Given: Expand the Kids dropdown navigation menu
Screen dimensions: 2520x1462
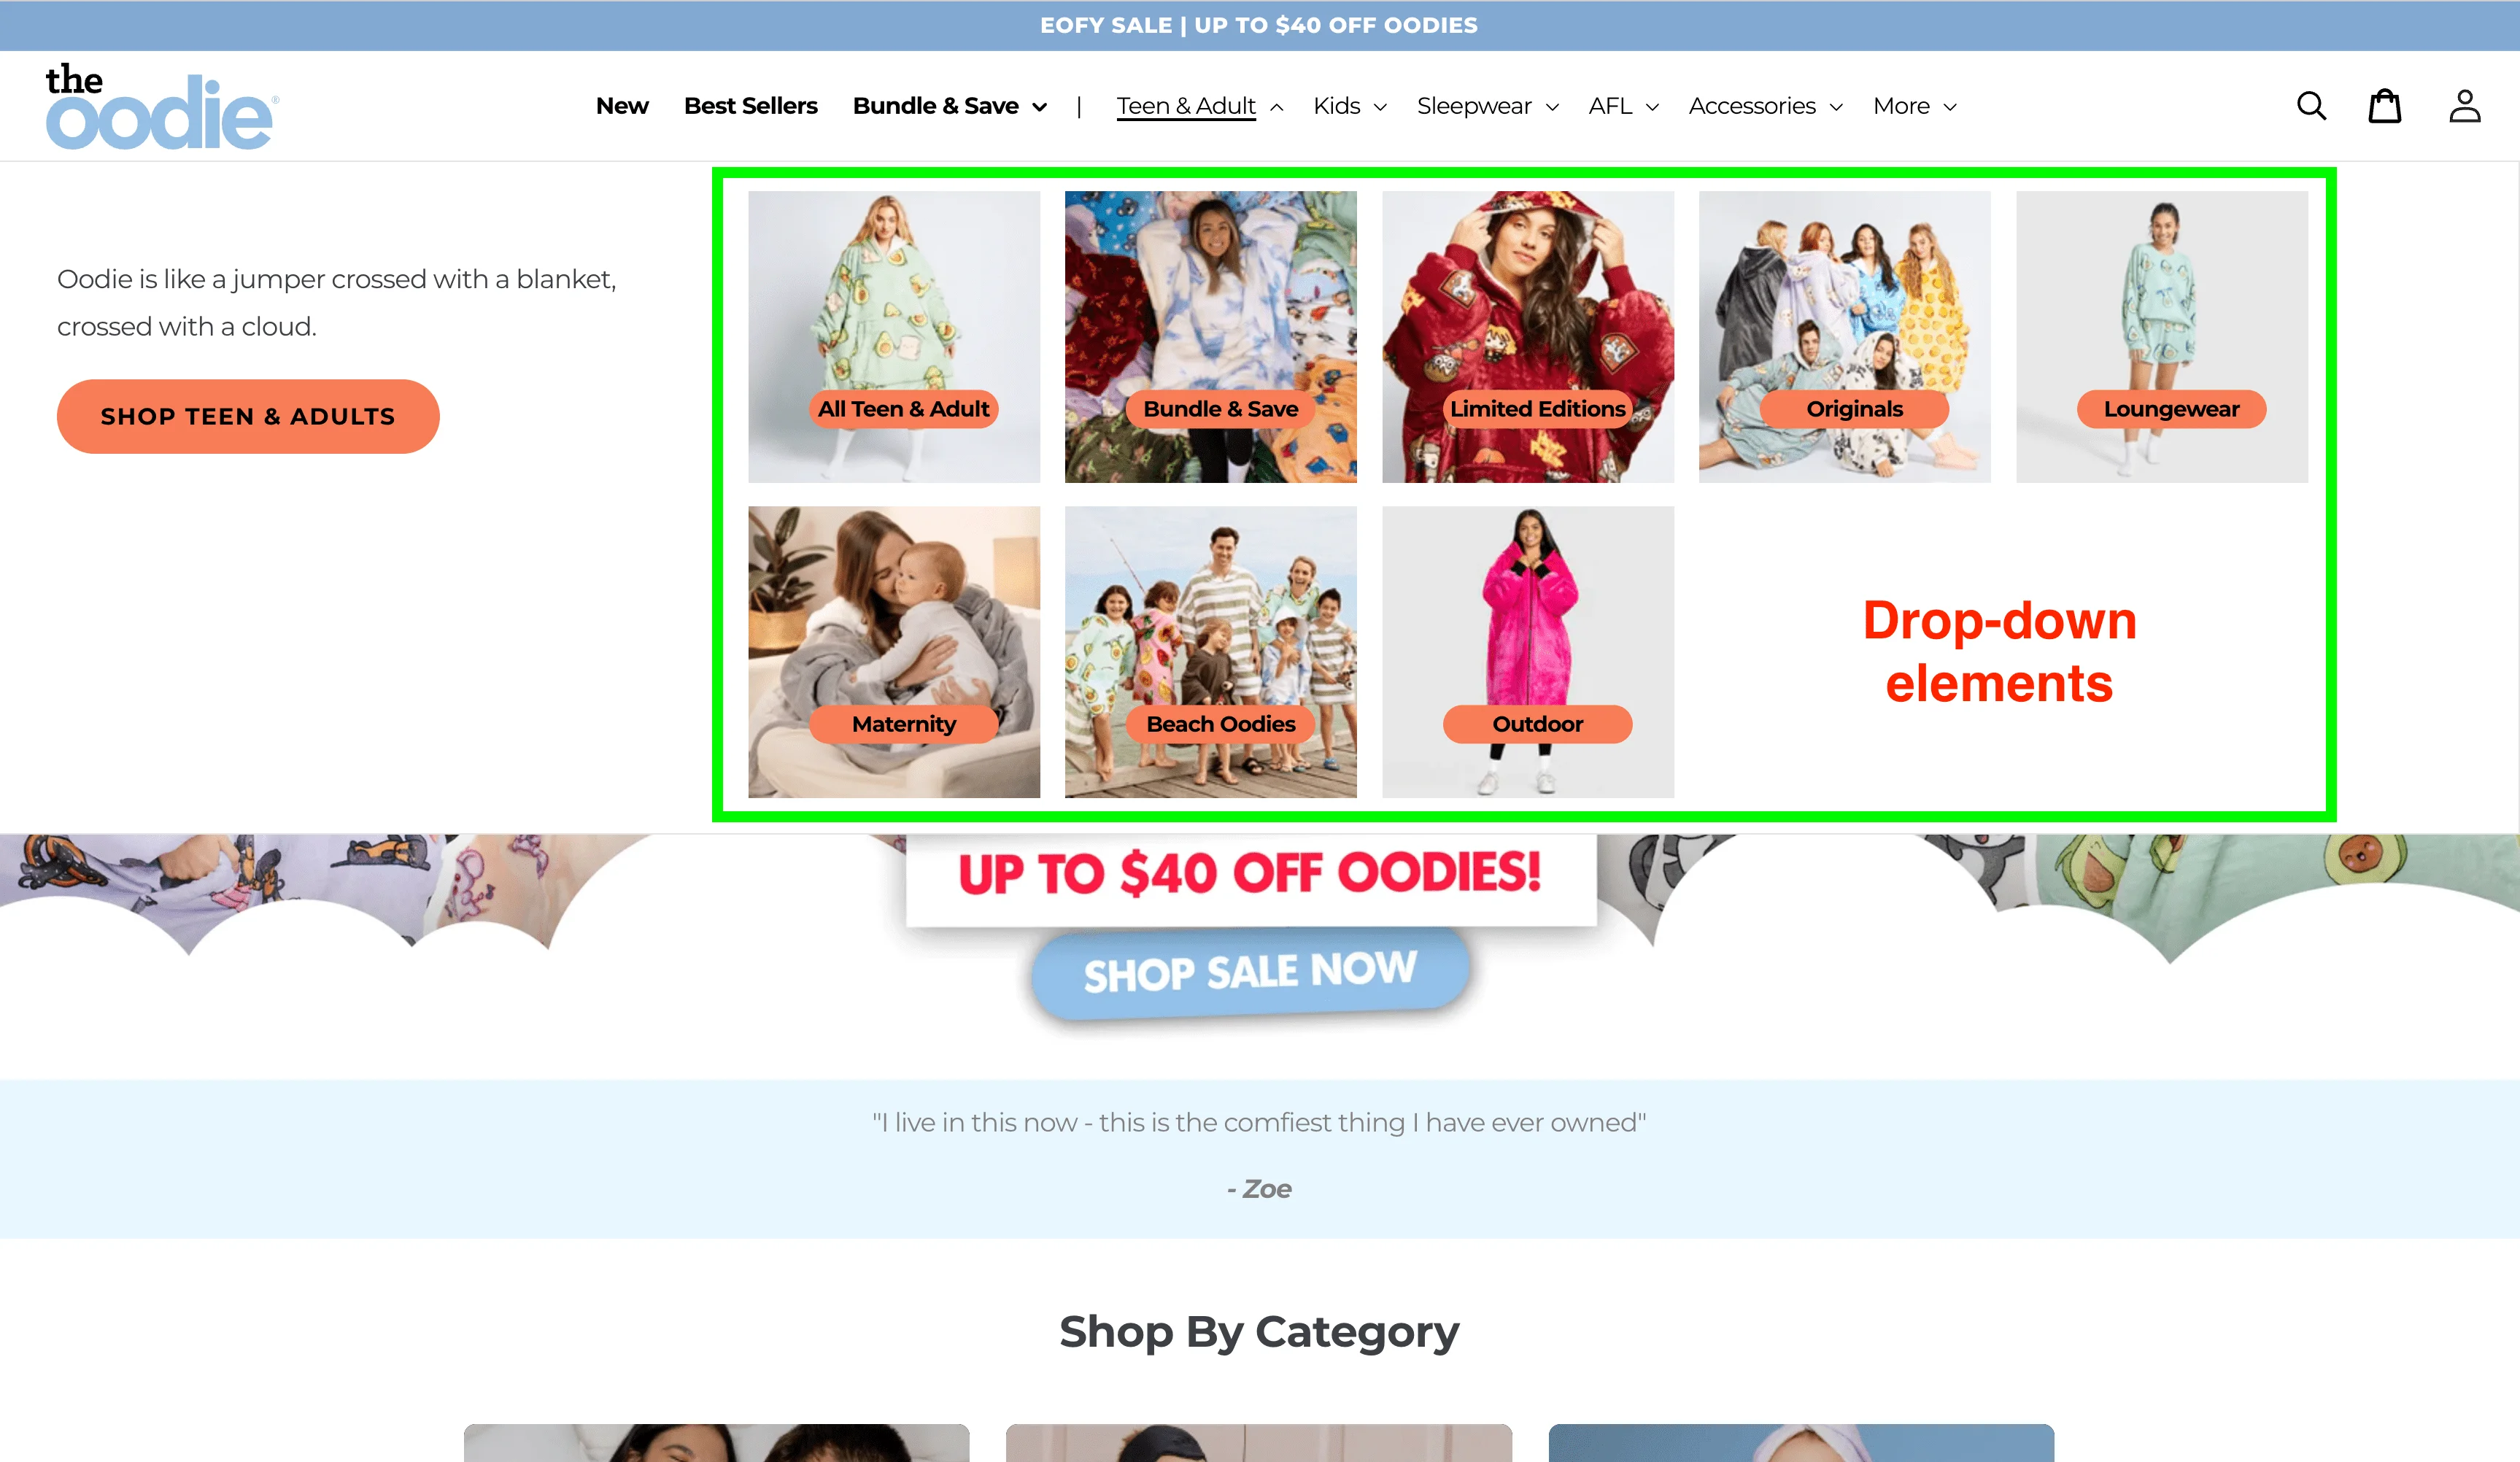Looking at the screenshot, I should pos(1349,104).
